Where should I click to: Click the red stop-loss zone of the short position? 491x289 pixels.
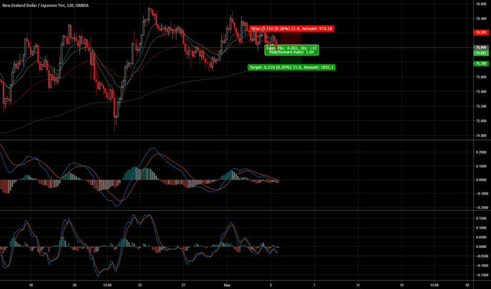[290, 39]
